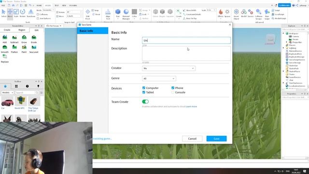Turn off the Team Create toggle
309x174 pixels.
[x=145, y=101]
